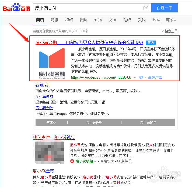Viewport: 192px width, 187px height.
Task: Go to the 文库 tab
Action: pos(113,20)
